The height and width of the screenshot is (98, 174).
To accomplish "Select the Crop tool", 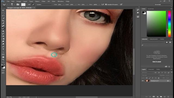I will click(3, 21).
